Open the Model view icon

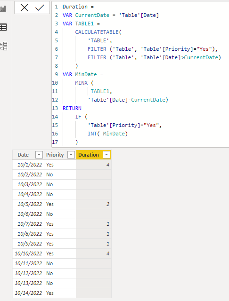point(4,46)
